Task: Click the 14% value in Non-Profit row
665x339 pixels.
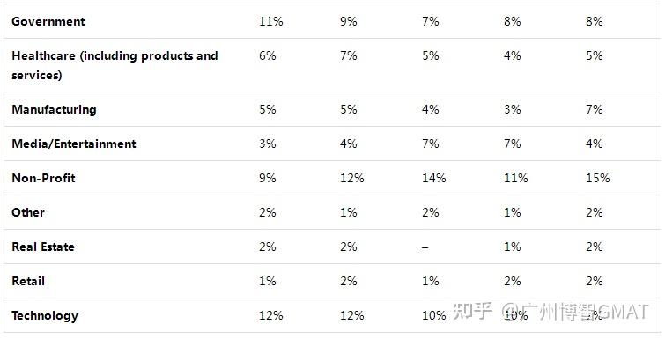Action: 434,178
